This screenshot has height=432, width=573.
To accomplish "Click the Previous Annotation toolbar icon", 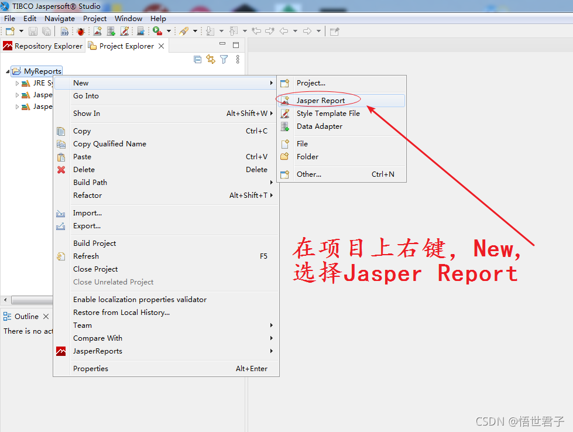I will pyautogui.click(x=234, y=32).
